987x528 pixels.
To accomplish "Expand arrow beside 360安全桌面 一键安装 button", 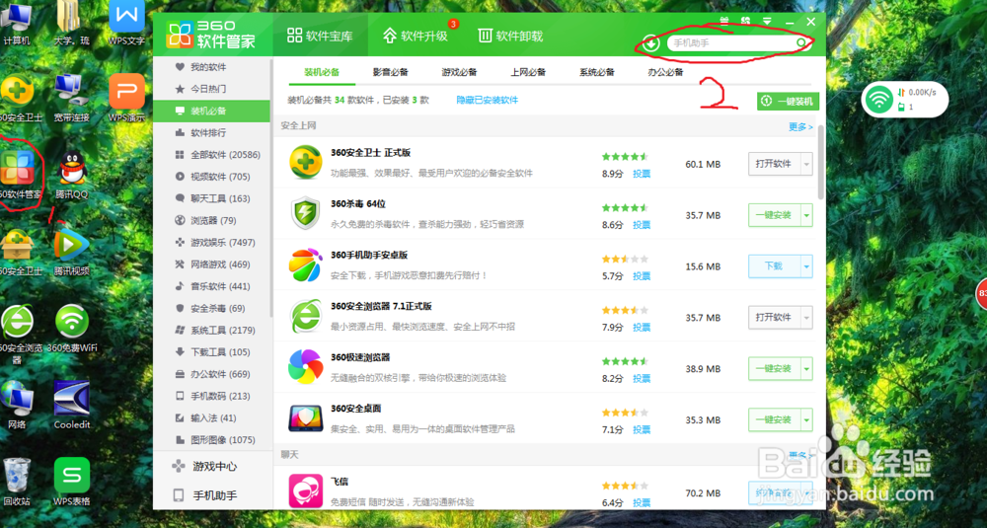I will (806, 419).
